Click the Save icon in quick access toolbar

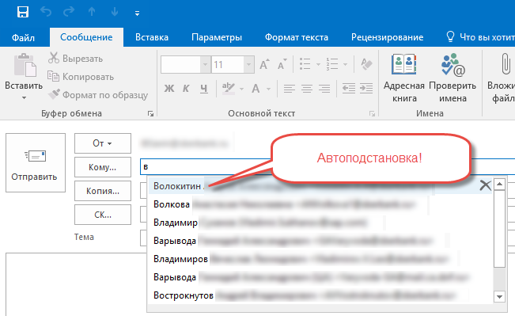tap(23, 12)
